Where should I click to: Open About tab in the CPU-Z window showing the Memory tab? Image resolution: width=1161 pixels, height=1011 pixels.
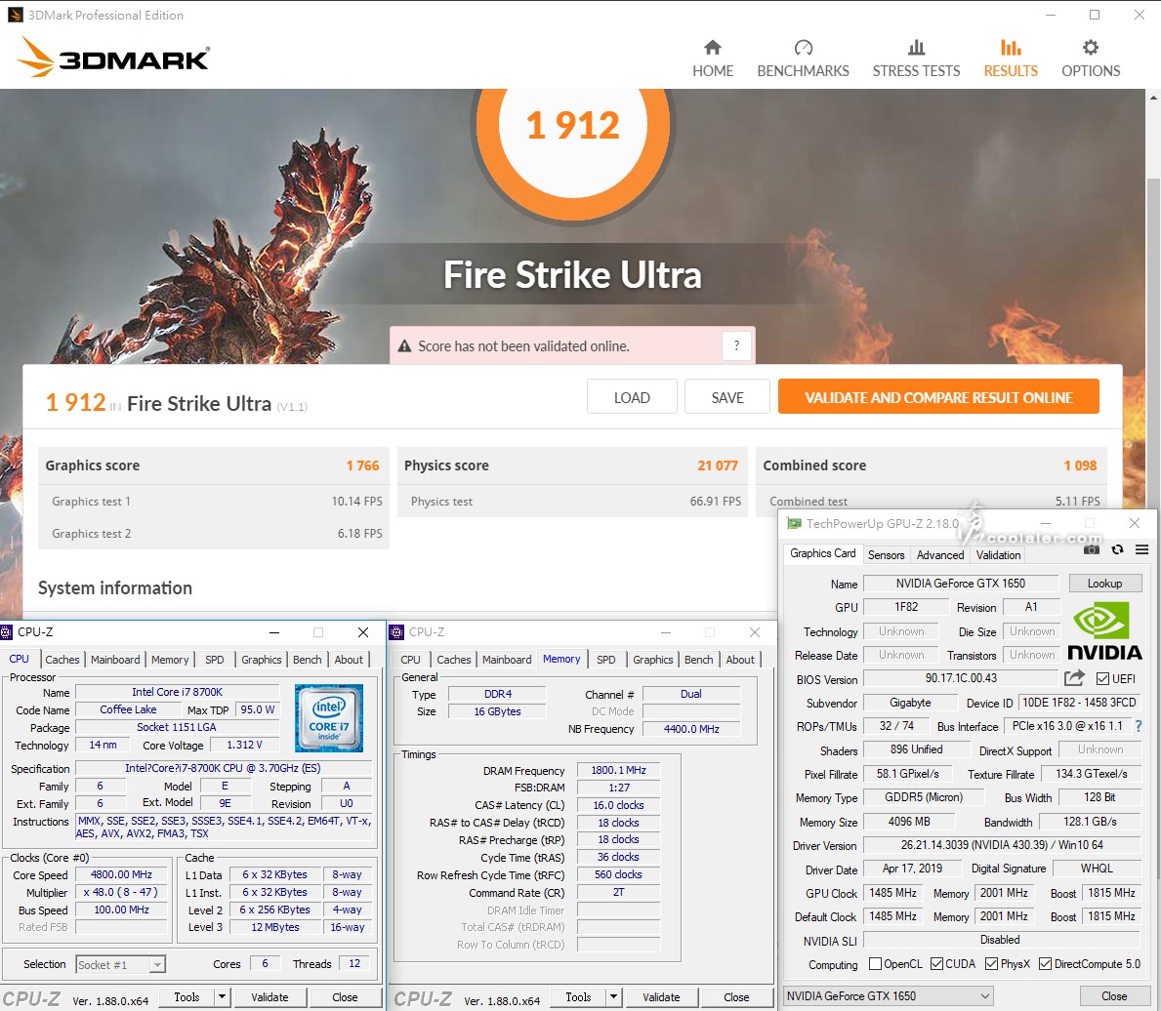740,660
